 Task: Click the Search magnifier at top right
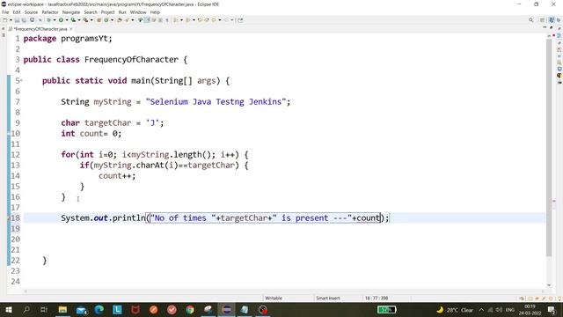tap(530, 20)
